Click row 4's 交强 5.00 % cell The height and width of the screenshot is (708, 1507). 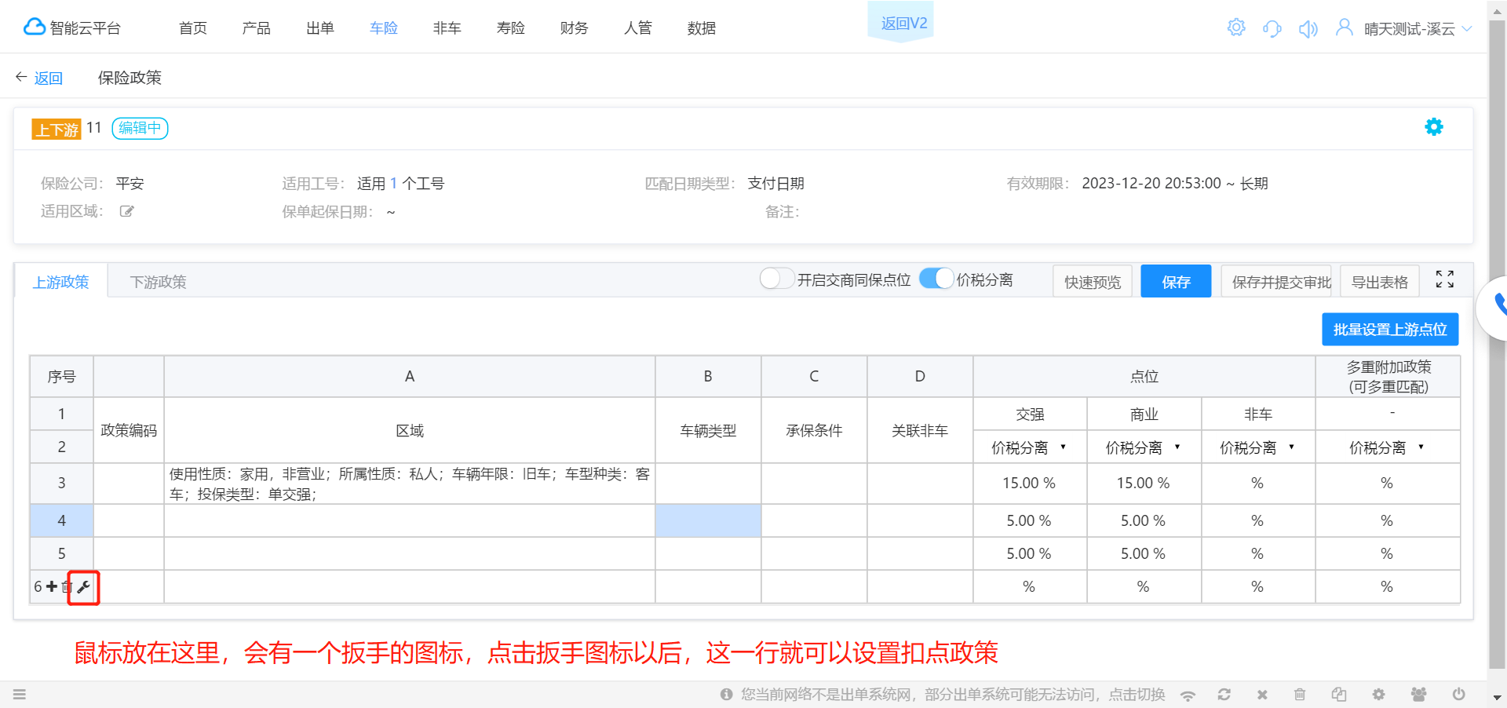pyautogui.click(x=1029, y=520)
